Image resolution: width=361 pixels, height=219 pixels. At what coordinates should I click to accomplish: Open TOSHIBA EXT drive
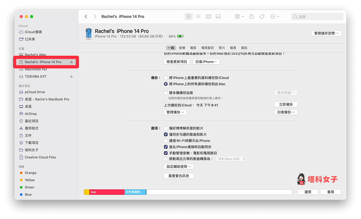pos(36,77)
